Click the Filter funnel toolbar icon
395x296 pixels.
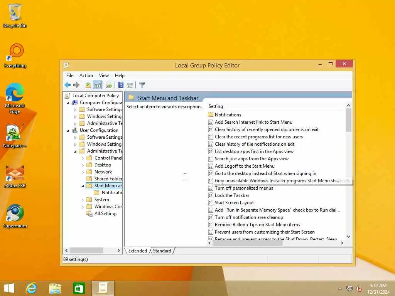coord(142,85)
